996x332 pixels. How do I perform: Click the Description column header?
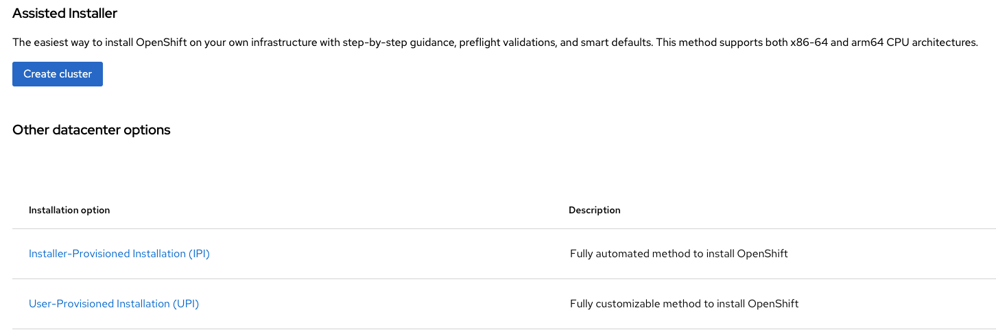(594, 211)
